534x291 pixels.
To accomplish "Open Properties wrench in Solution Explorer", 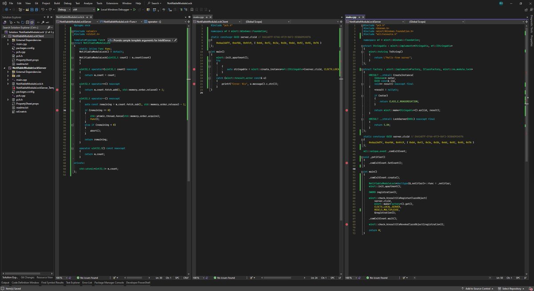I will click(x=43, y=22).
